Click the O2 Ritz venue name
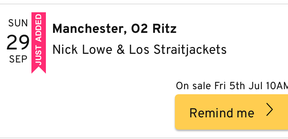 click(154, 29)
